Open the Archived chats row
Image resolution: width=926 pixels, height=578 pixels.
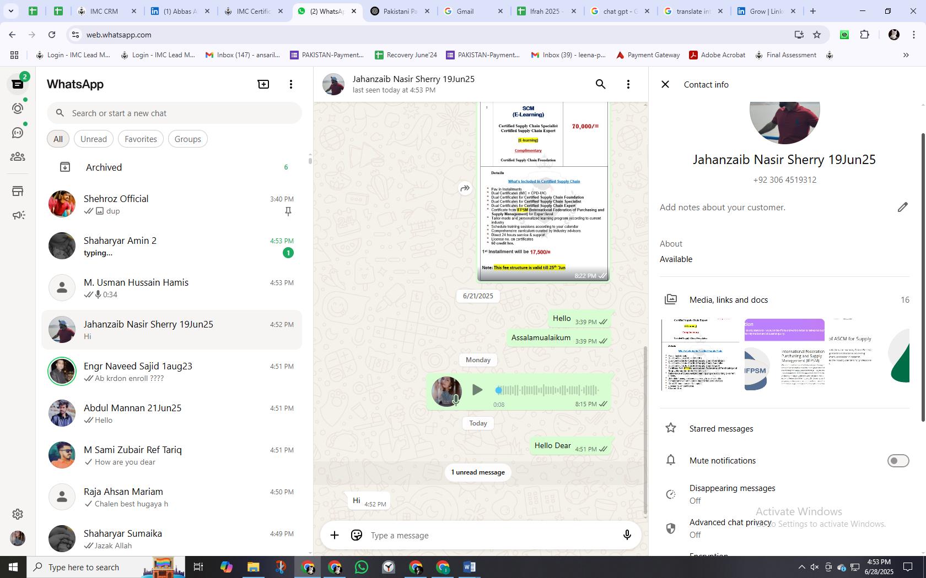[172, 167]
